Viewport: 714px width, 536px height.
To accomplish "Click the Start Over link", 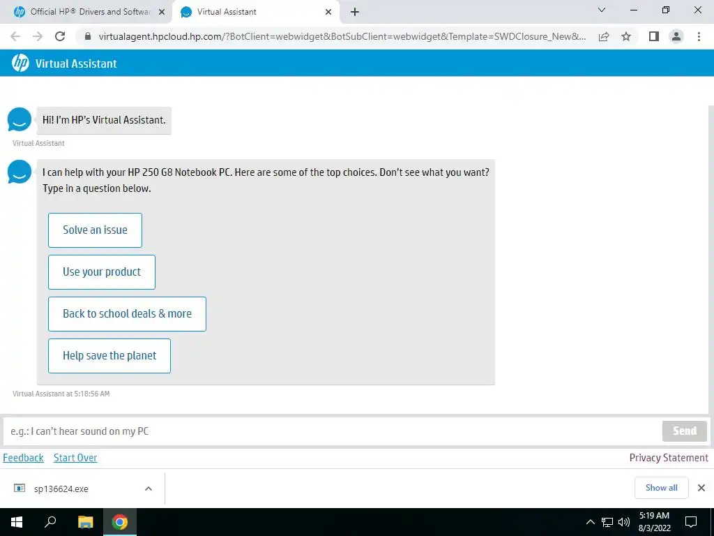I will (75, 458).
